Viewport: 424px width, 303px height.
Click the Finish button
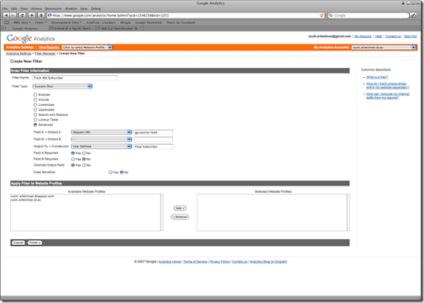click(35, 243)
